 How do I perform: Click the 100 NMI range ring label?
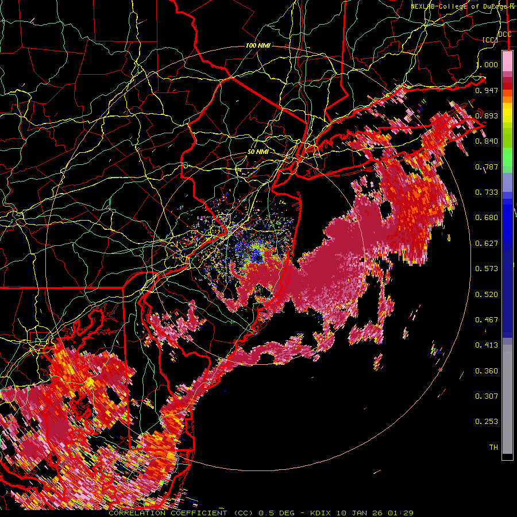point(258,45)
